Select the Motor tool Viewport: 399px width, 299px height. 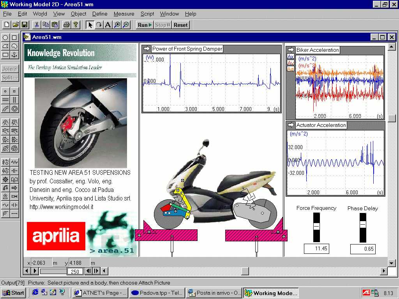pyautogui.click(x=5, y=197)
